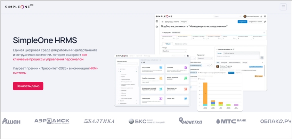Open the Статус dropdown showing В работе
Screen dimensions: 292x139
pos(175,51)
